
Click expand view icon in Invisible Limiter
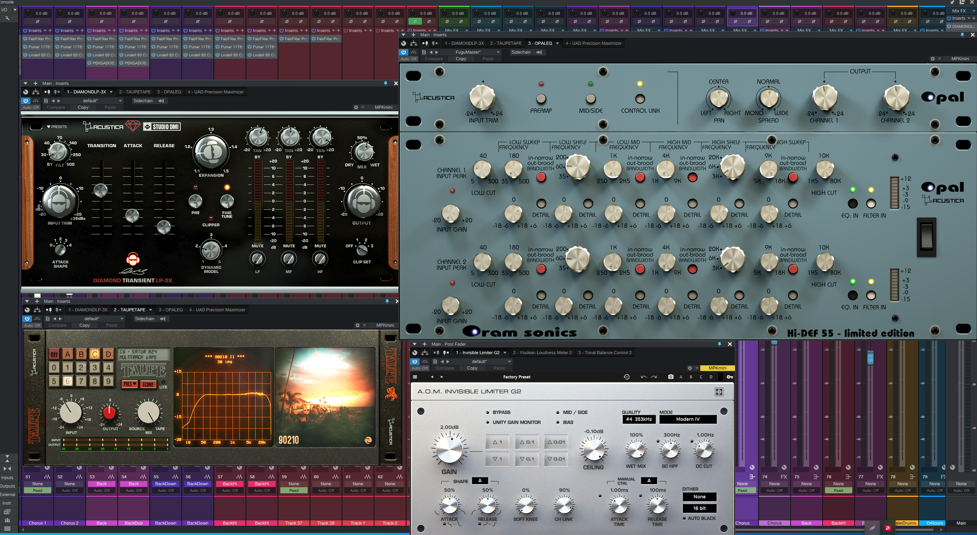point(719,392)
